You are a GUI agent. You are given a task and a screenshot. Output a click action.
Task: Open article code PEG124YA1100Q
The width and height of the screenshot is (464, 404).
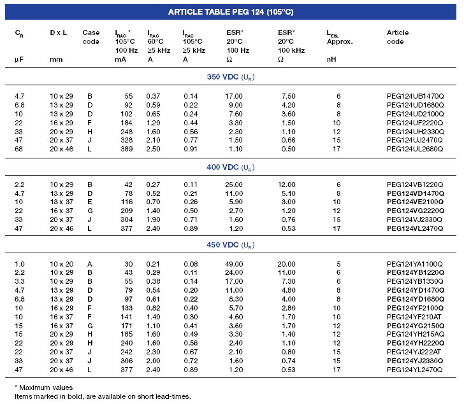(x=415, y=264)
